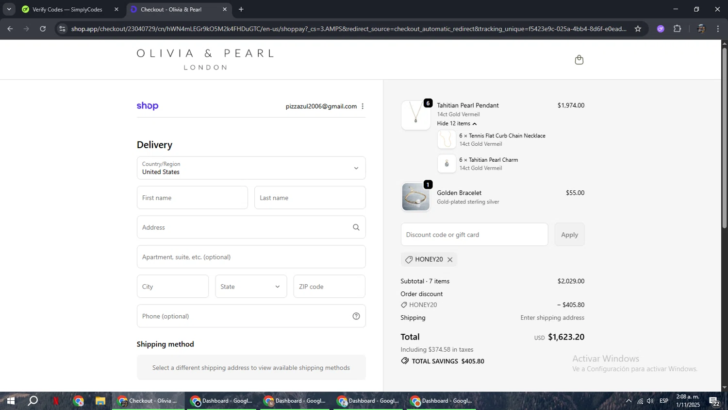Screen dimensions: 728x410
Task: Open the Chrome icon in taskbar
Action: coord(78,401)
